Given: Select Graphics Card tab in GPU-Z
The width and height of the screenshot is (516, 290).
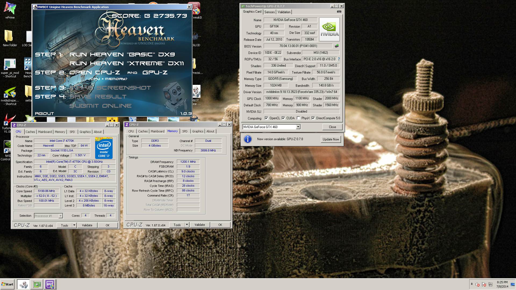Looking at the screenshot, I should coord(252,12).
